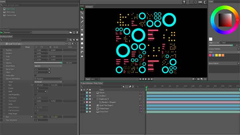Select the four-point star shape tool

click(82, 56)
